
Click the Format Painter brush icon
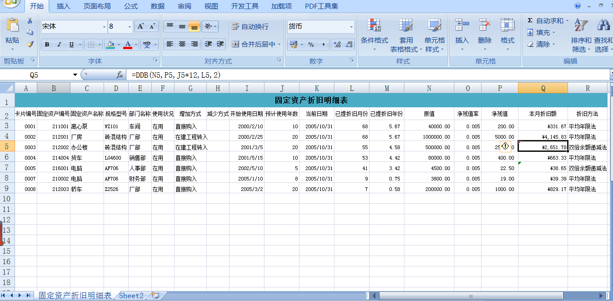click(x=30, y=44)
